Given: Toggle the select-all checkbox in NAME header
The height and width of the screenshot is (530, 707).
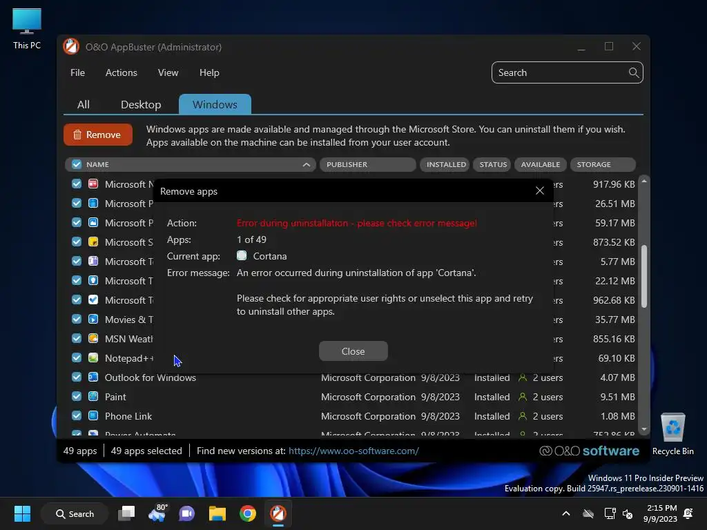Looking at the screenshot, I should coord(77,164).
